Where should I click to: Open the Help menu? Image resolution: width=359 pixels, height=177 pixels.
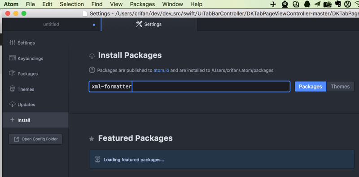pos(196,4)
